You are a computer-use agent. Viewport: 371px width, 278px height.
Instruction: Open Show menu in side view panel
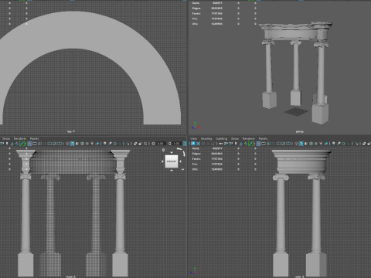coord(235,138)
